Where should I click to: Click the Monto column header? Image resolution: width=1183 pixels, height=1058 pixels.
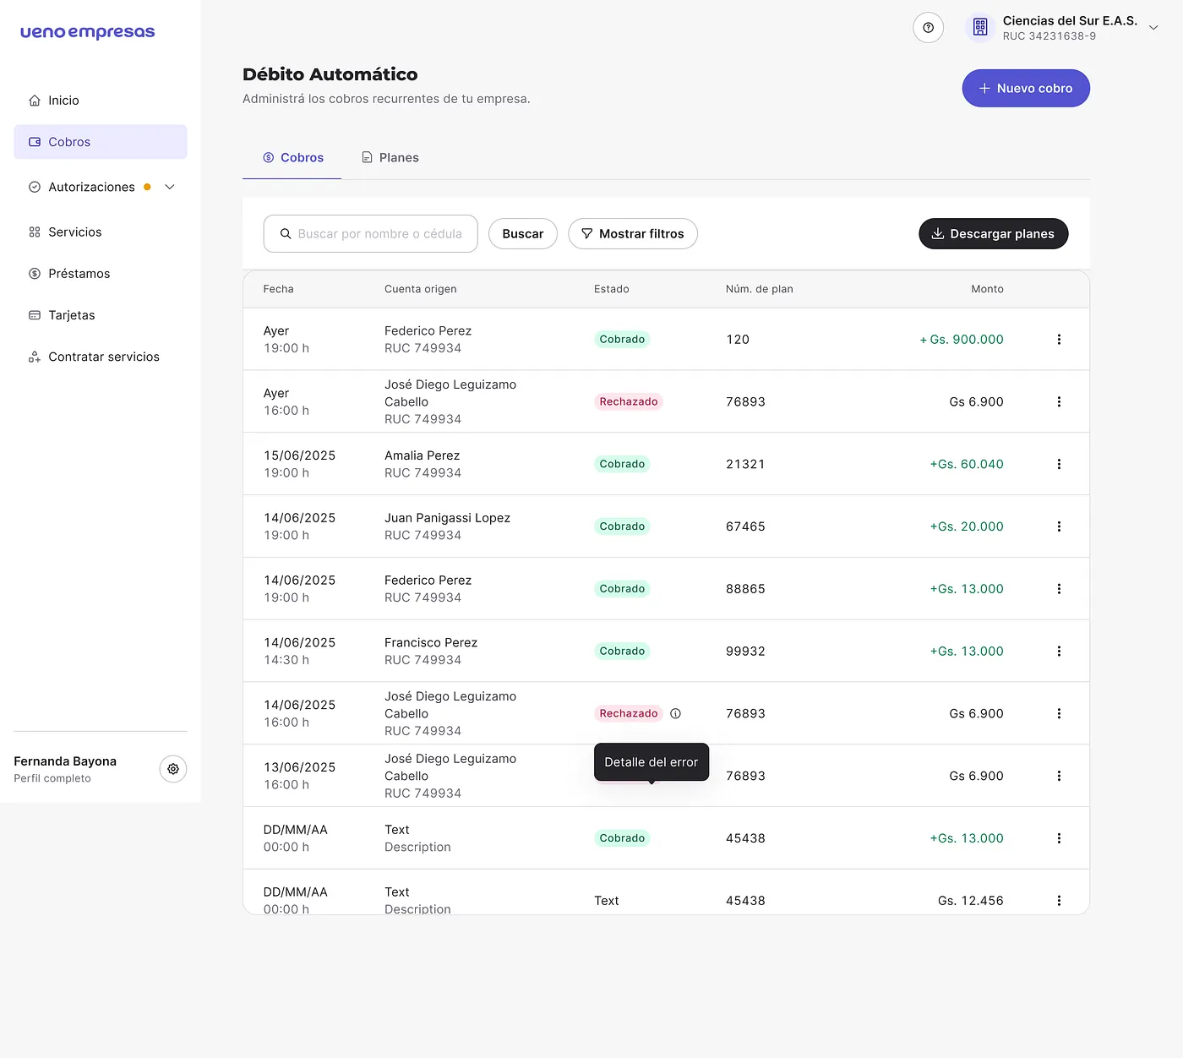click(x=988, y=289)
